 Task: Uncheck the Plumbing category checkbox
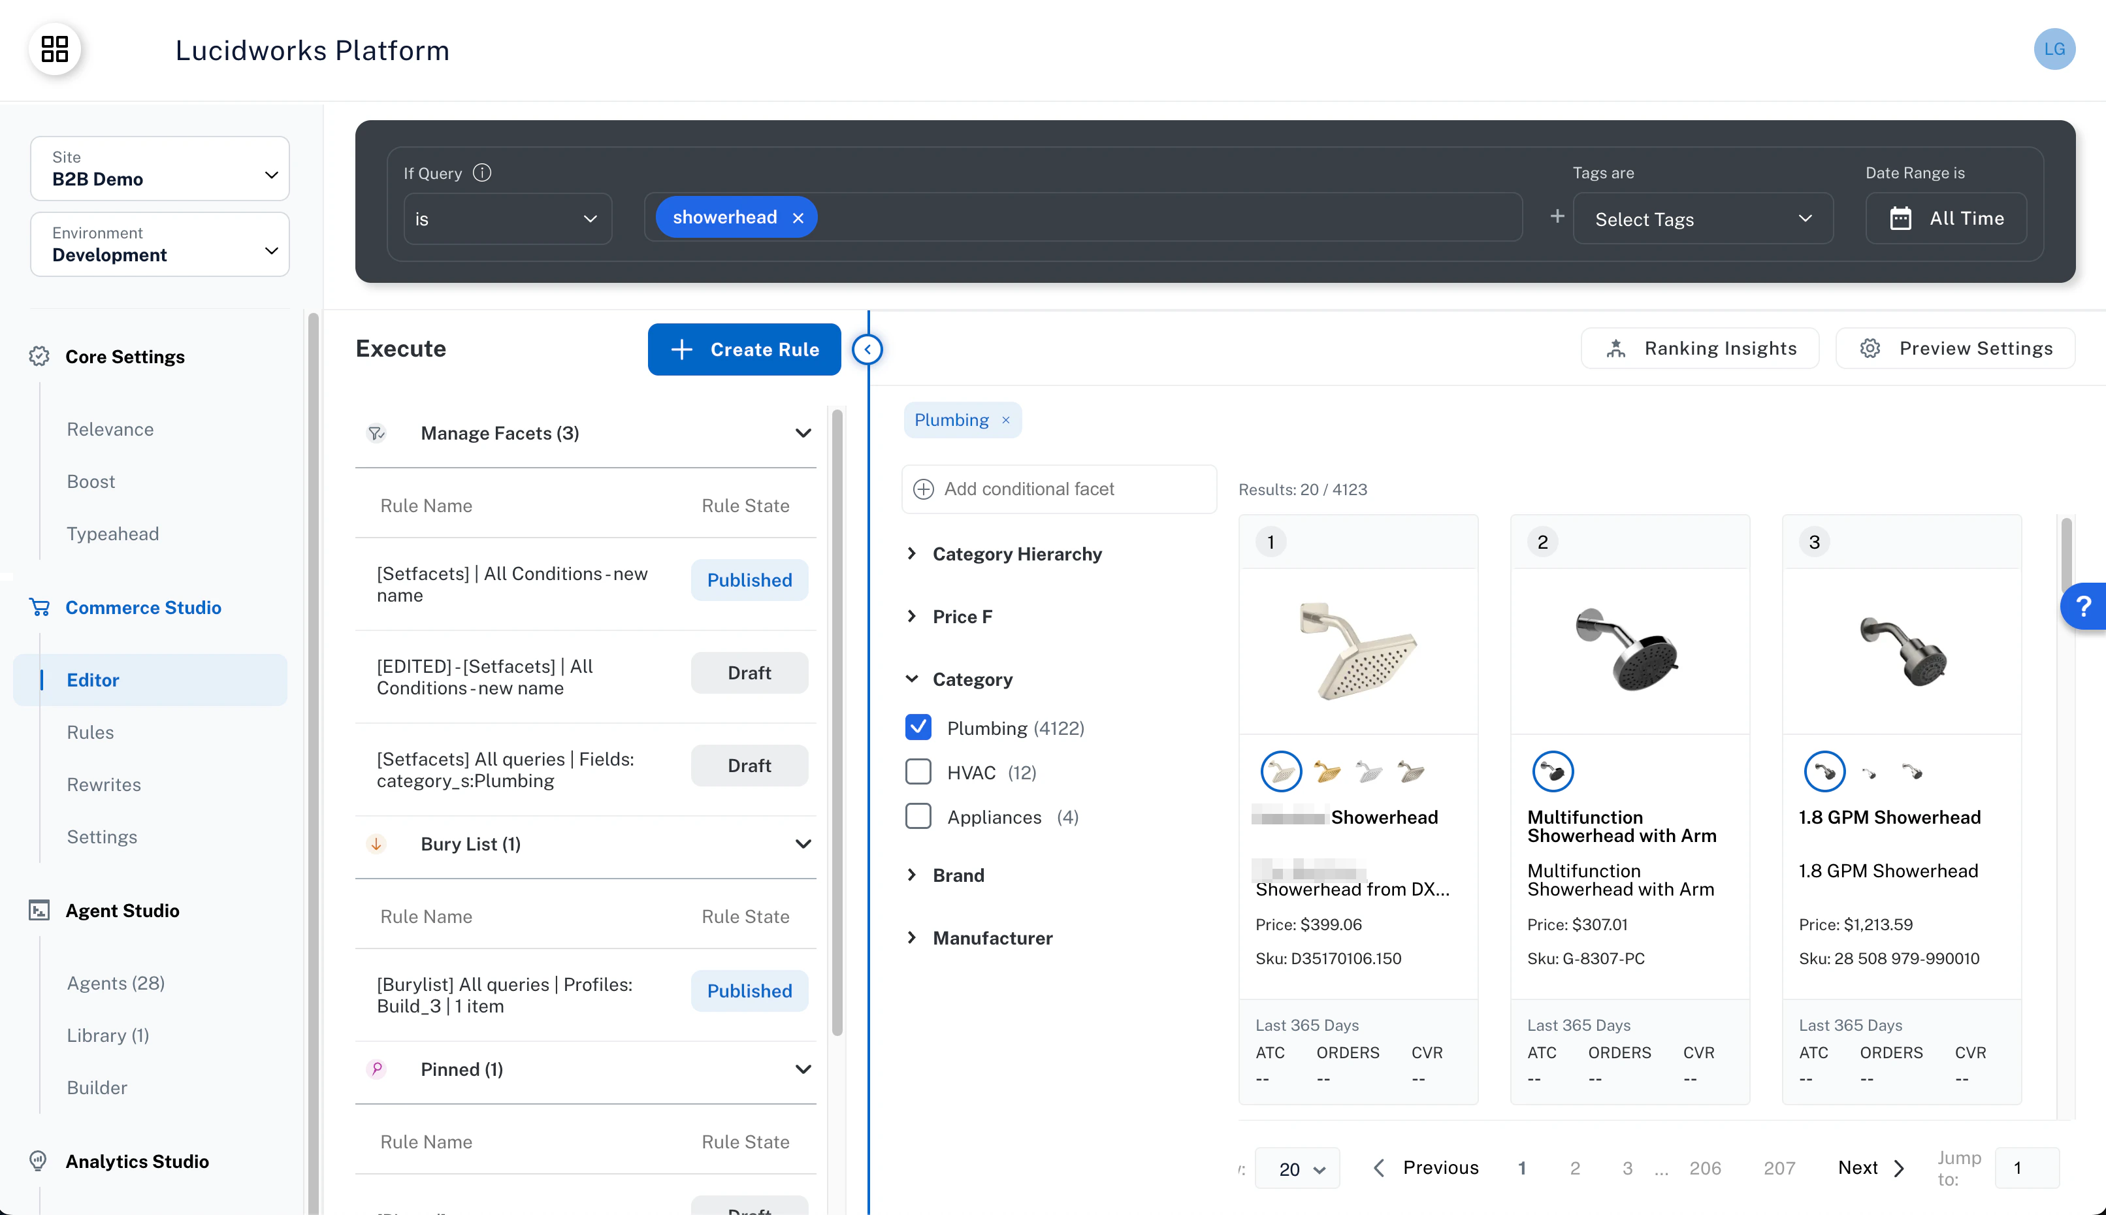[918, 728]
